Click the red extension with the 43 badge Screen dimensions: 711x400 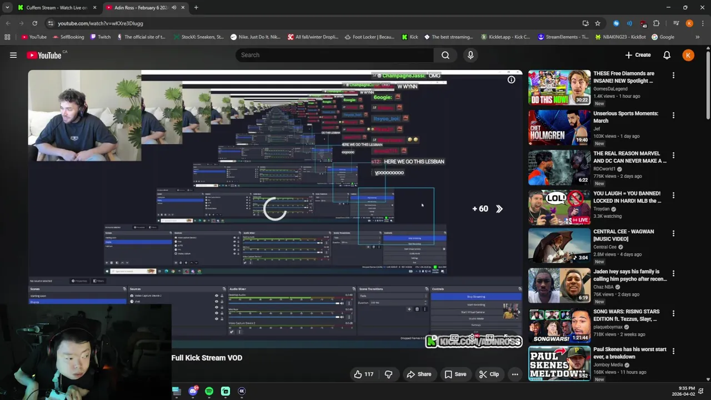click(643, 23)
